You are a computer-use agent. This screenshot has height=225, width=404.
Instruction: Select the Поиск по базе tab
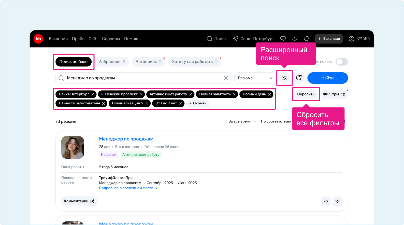click(74, 62)
